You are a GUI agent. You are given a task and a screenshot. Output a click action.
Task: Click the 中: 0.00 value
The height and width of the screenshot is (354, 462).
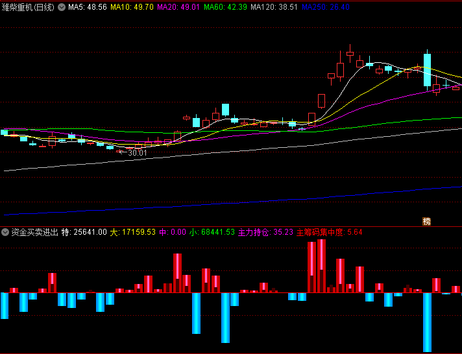(173, 232)
